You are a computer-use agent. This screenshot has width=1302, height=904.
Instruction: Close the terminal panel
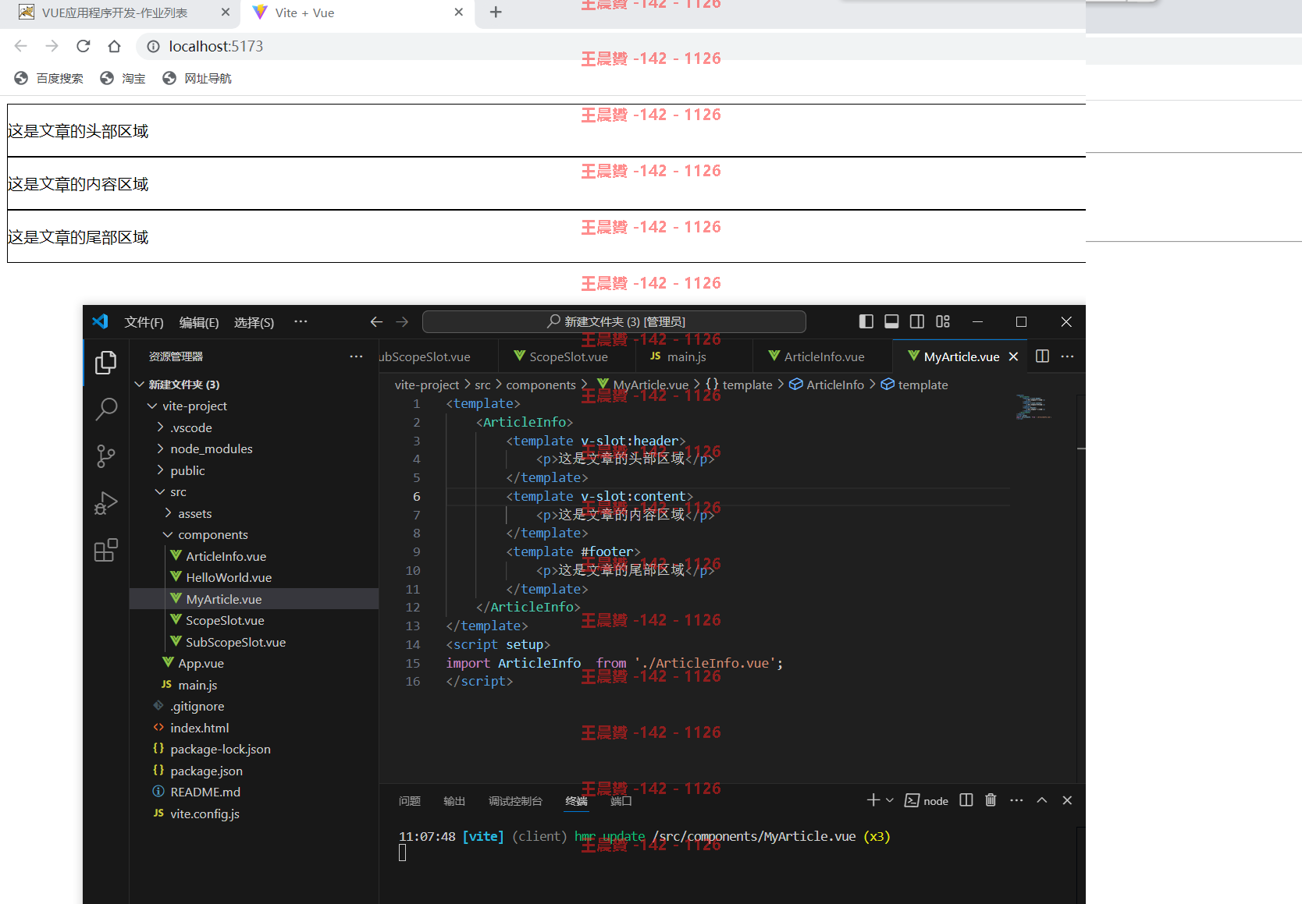pyautogui.click(x=1067, y=800)
